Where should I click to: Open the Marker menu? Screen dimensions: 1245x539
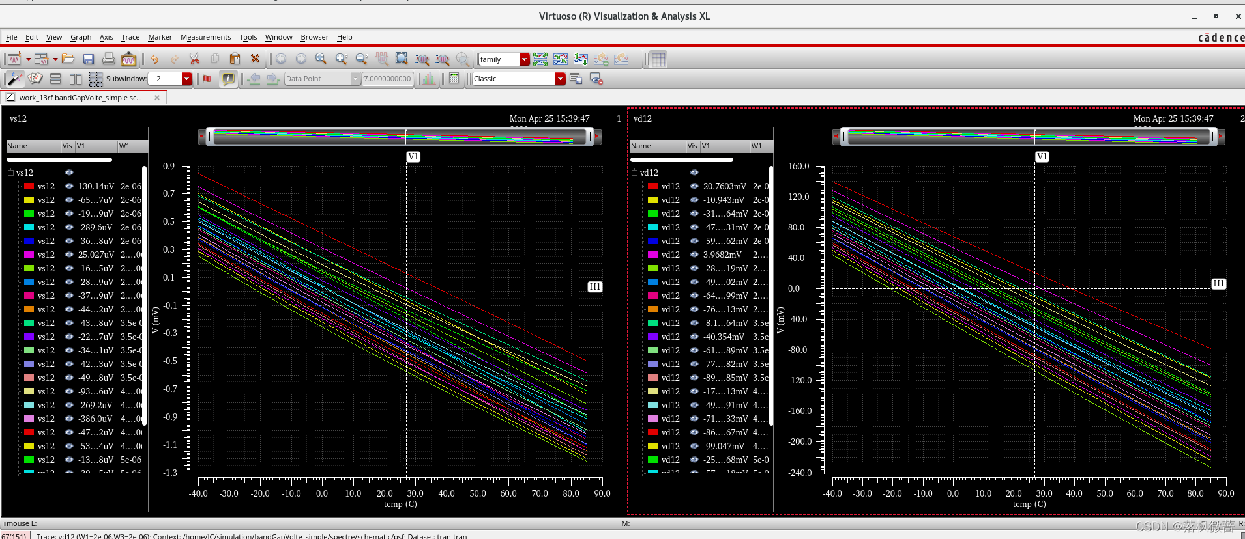[x=160, y=37]
